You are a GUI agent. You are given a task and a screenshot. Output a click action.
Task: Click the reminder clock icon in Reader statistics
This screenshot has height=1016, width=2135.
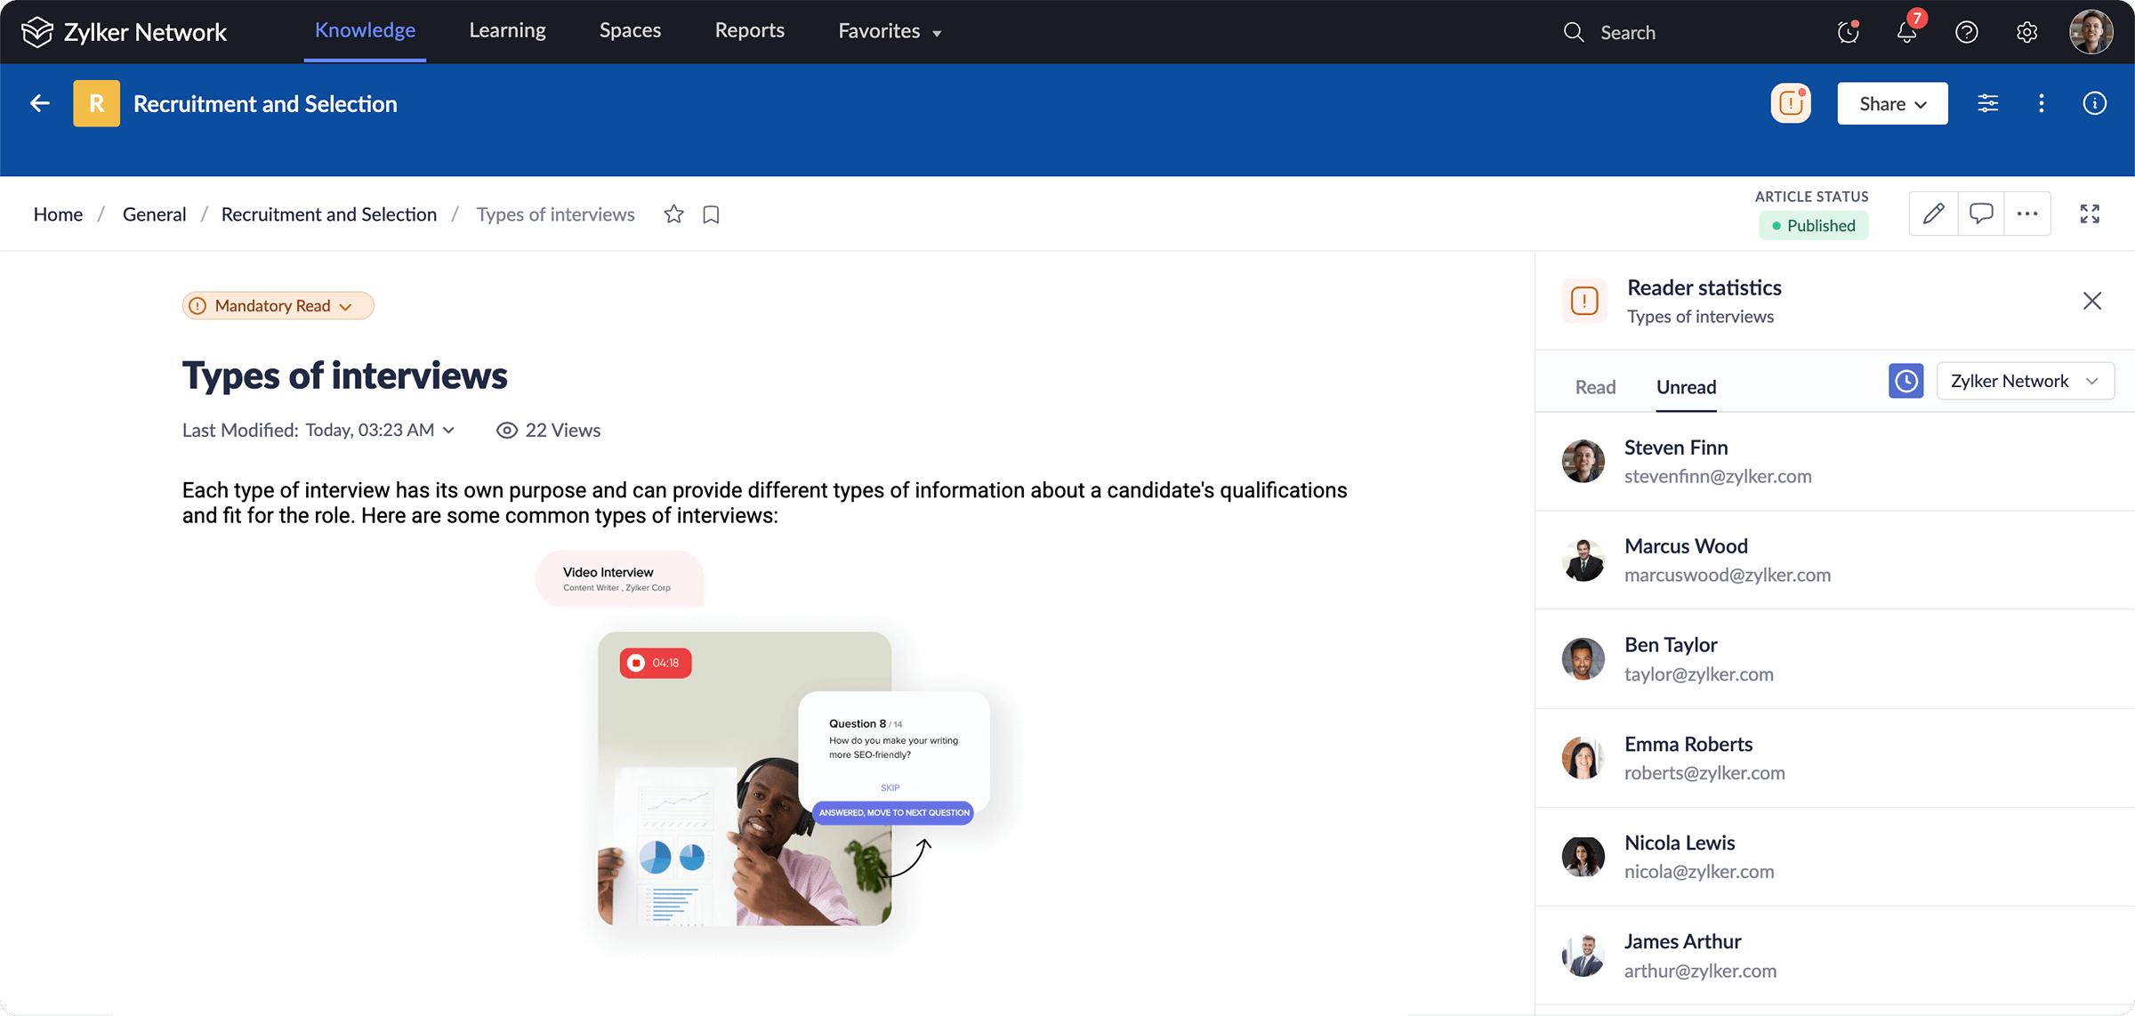1905,381
